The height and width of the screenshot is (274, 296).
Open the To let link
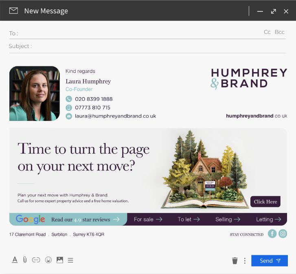pyautogui.click(x=189, y=219)
